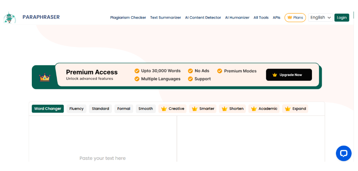358x171 pixels.
Task: Click the Paraphraser robot logo icon
Action: [x=10, y=18]
